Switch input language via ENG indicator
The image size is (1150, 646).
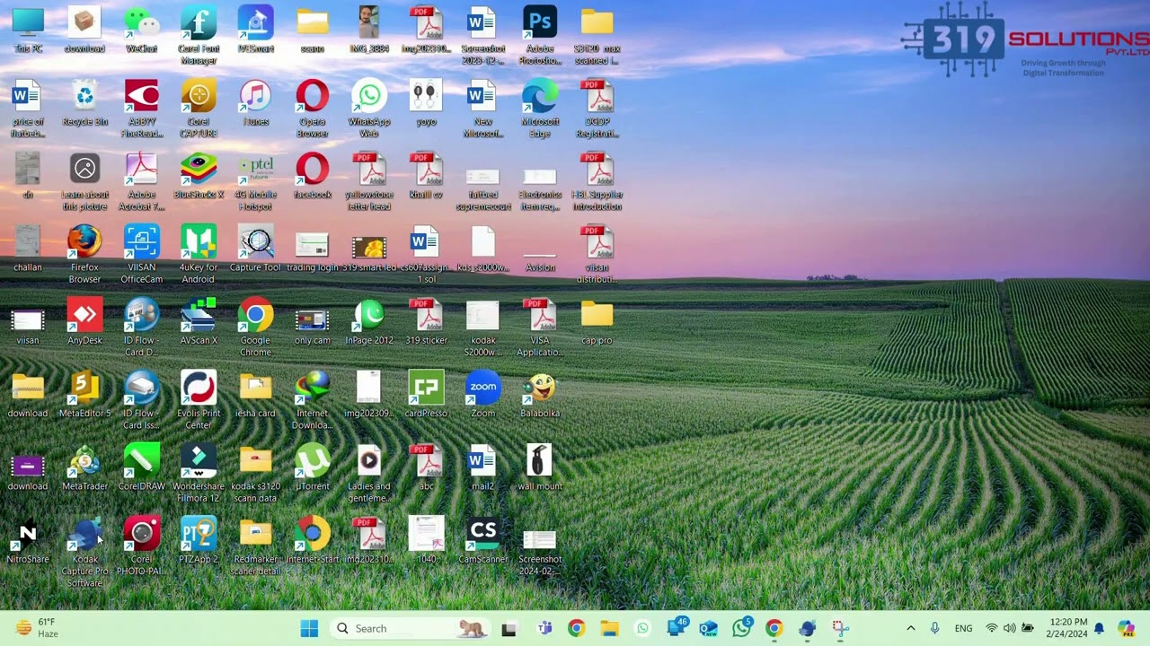click(x=963, y=628)
